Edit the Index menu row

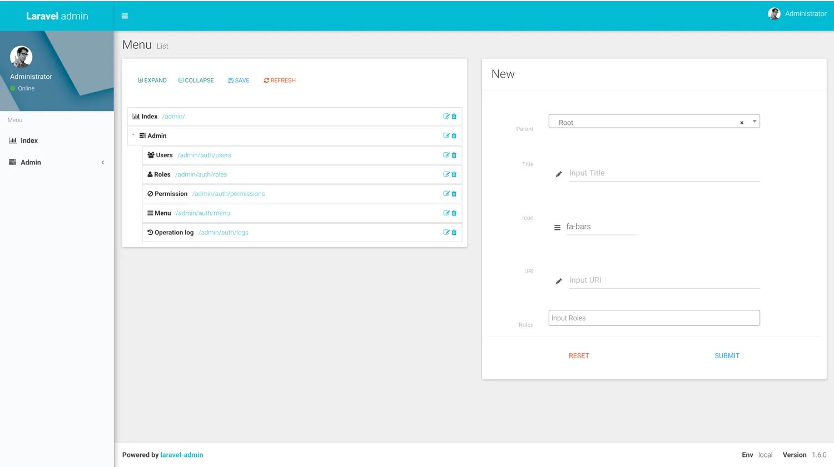(446, 117)
